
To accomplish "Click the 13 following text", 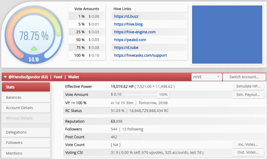I will [133, 129].
